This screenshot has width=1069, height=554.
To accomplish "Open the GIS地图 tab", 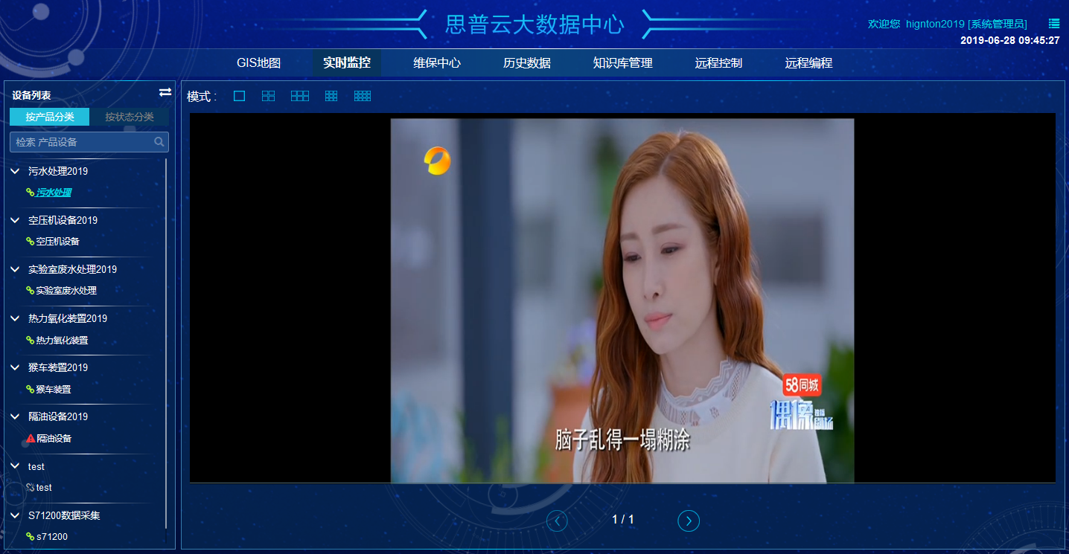I will click(x=258, y=63).
